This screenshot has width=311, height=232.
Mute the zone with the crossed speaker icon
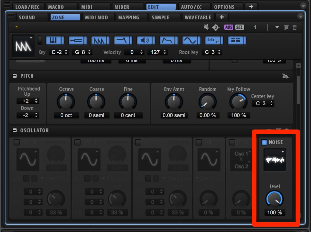pyautogui.click(x=206, y=27)
